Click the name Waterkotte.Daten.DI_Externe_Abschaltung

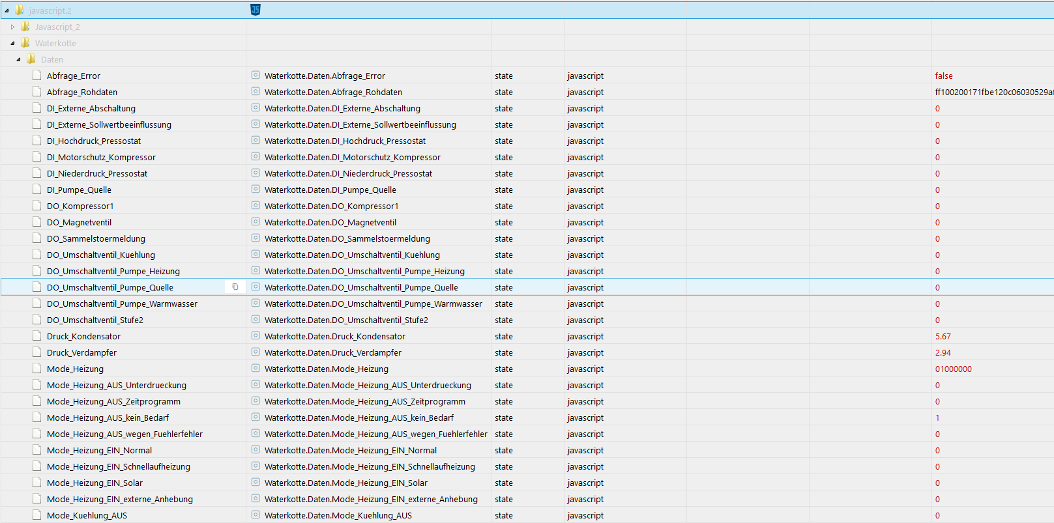342,108
